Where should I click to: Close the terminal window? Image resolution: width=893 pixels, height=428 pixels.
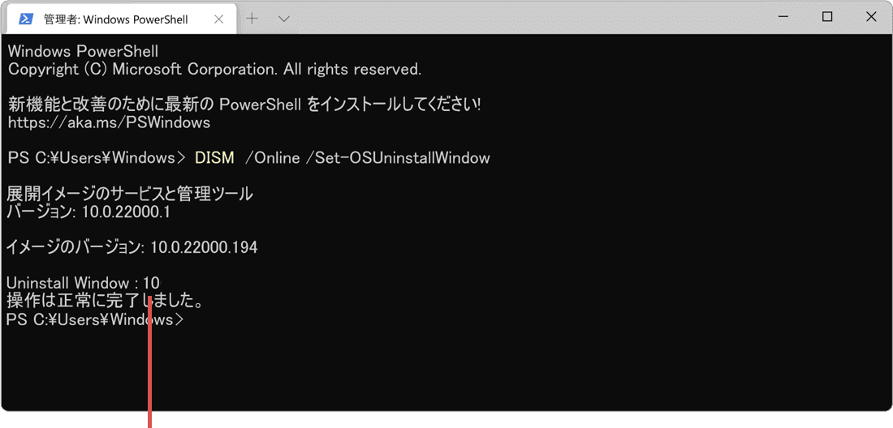871,17
